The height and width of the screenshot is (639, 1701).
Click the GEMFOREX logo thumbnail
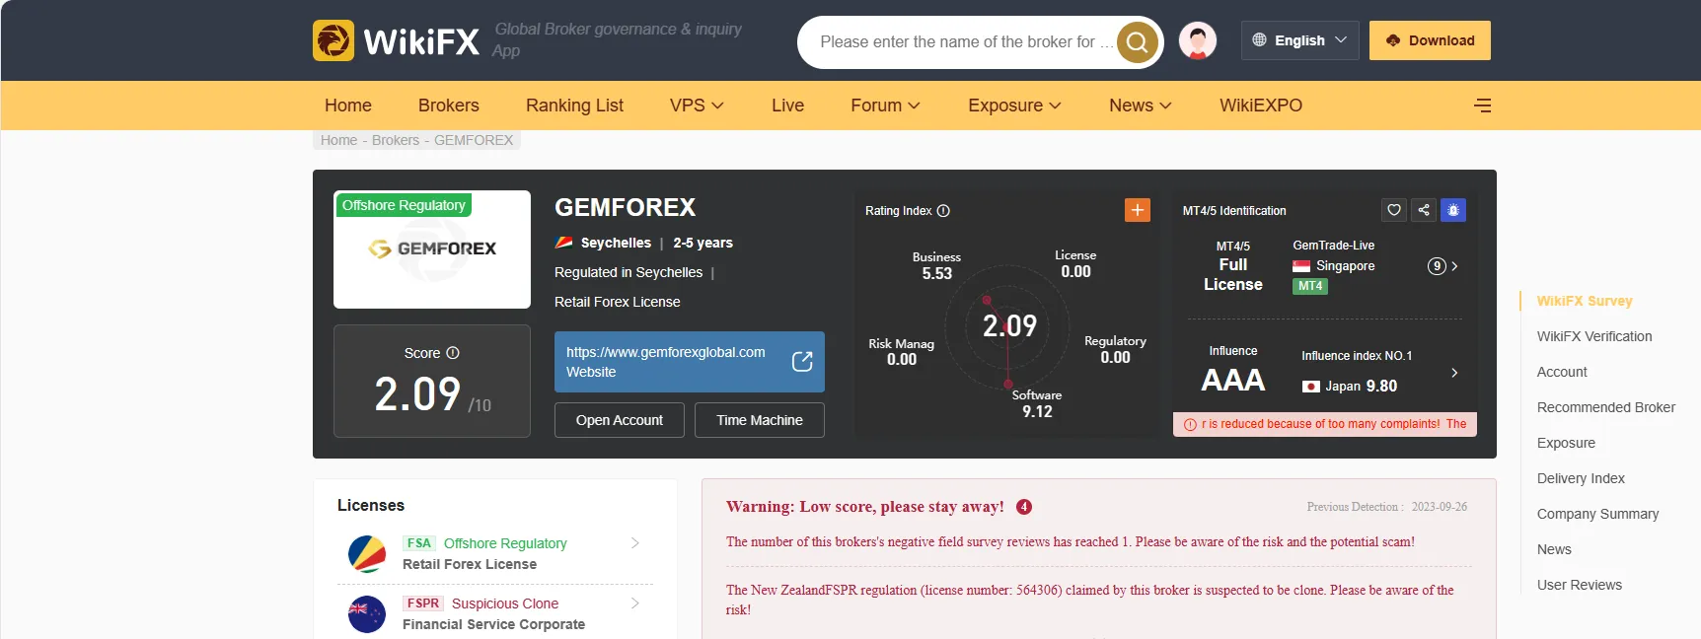pos(432,249)
